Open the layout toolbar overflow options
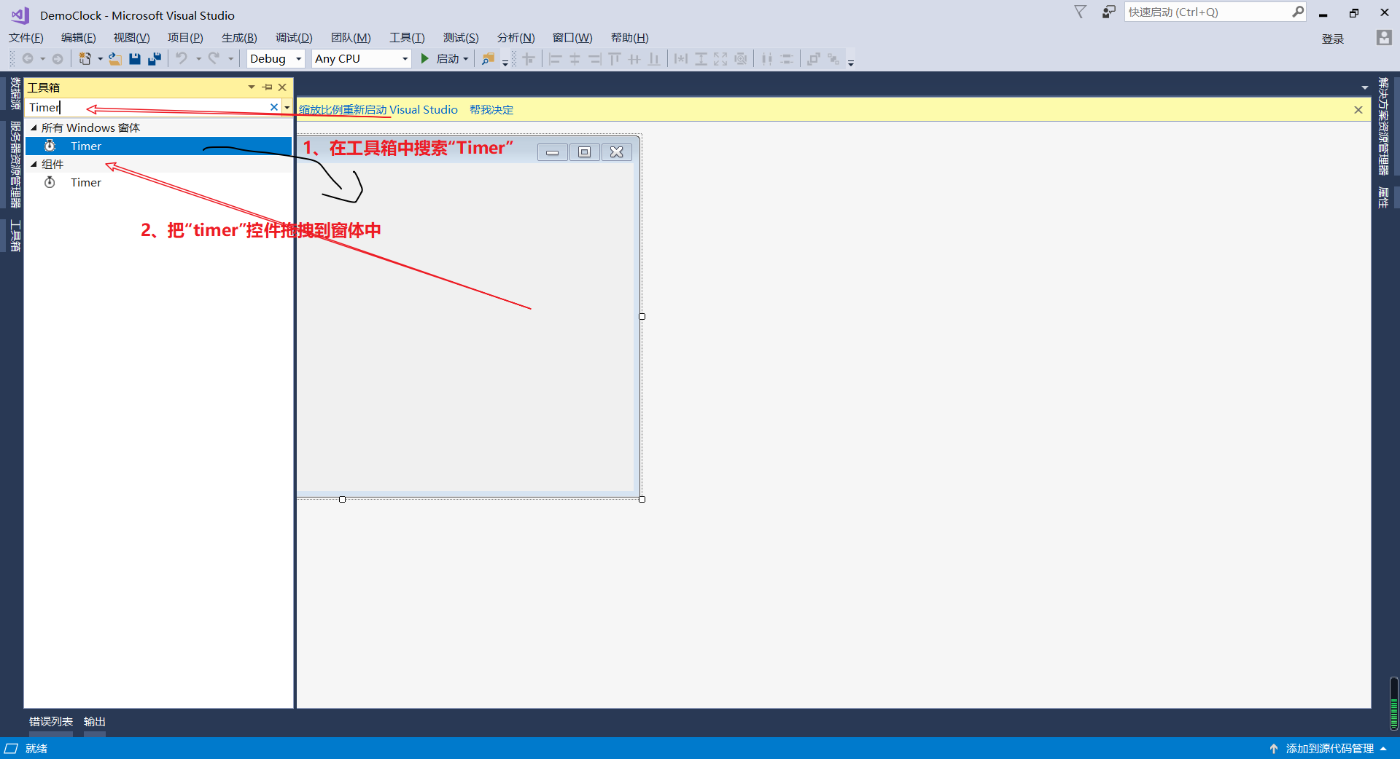1400x759 pixels. (850, 63)
